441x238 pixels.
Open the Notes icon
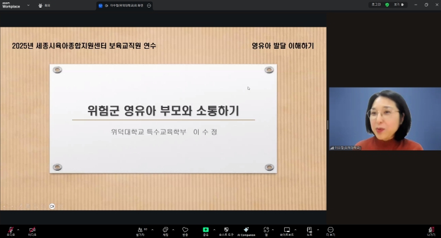309,230
